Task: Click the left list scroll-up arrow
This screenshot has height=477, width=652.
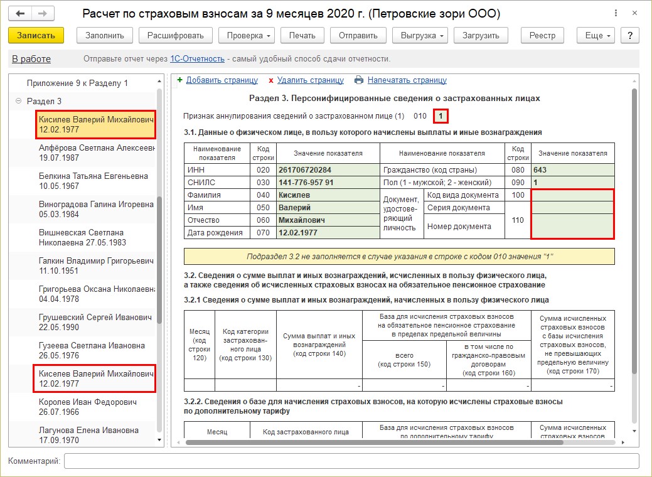Action: coord(159,81)
